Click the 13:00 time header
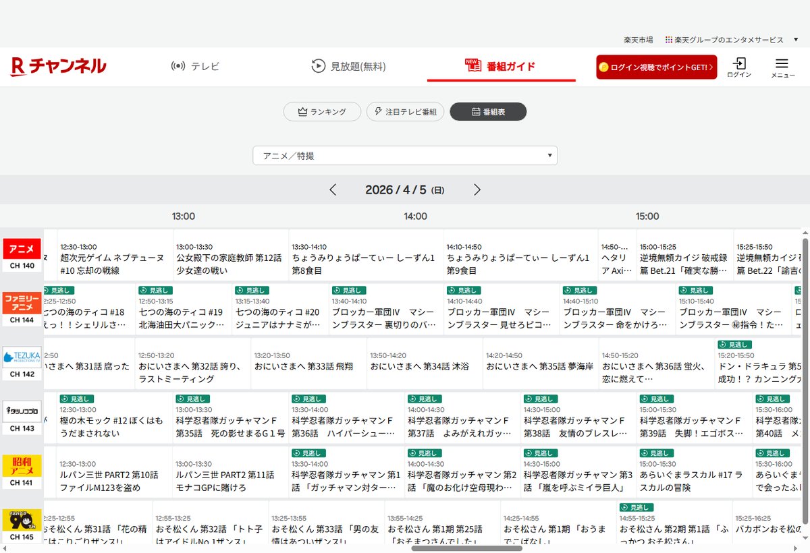The height and width of the screenshot is (553, 810). [184, 216]
